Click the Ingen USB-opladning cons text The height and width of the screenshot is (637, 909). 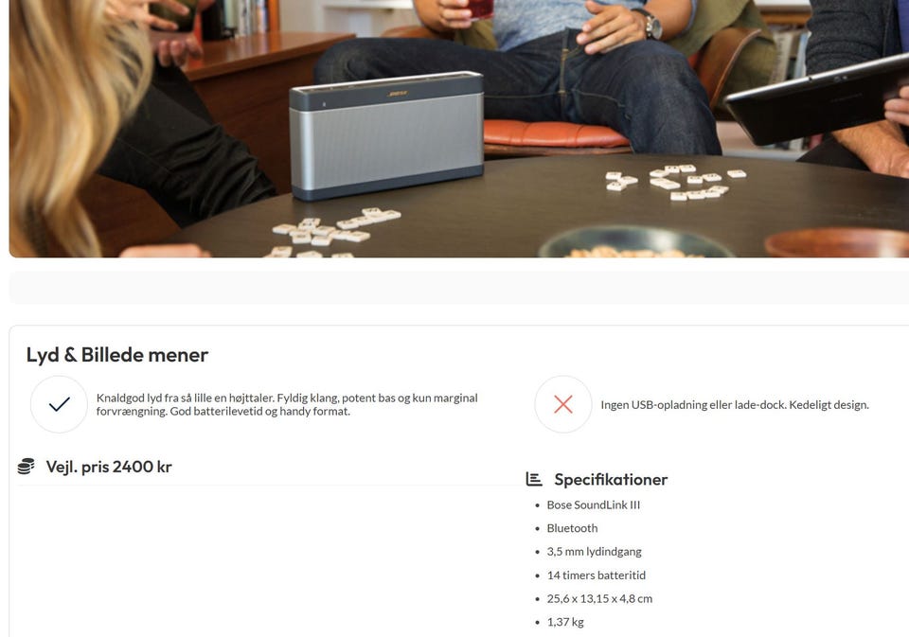click(735, 404)
